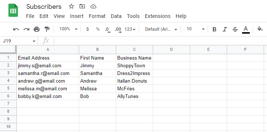Undo the last action

pyautogui.click(x=16, y=29)
